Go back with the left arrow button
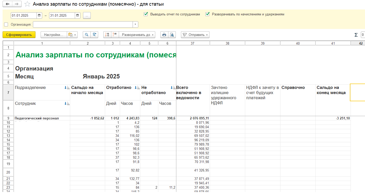The width and height of the screenshot is (365, 193). click(x=7, y=4)
